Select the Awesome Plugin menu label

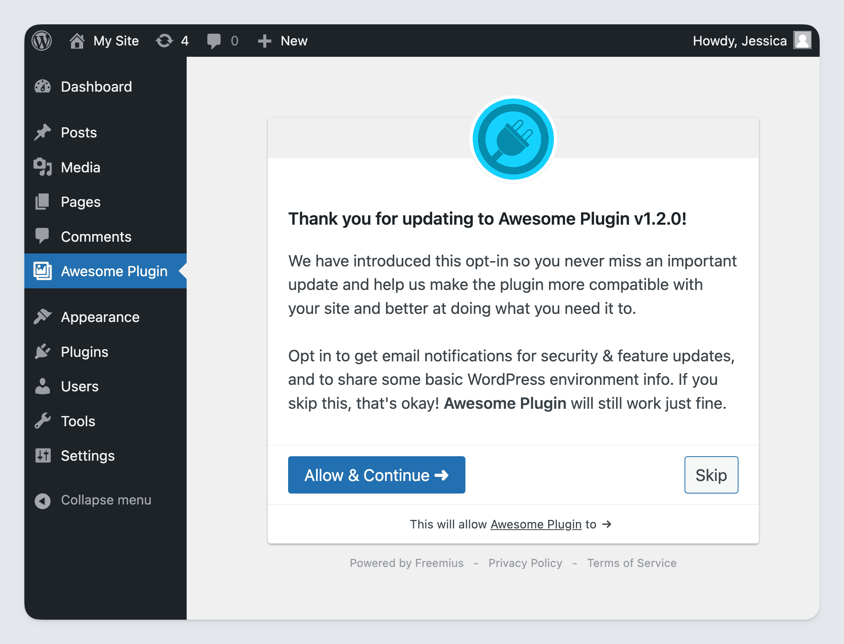[x=114, y=271]
